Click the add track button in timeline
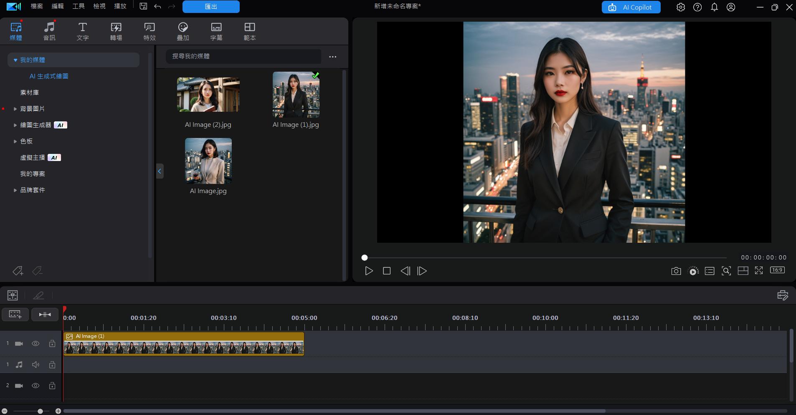796x415 pixels. tap(15, 314)
